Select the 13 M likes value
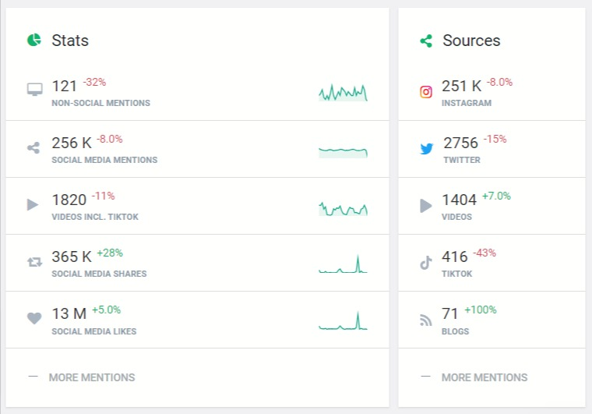This screenshot has width=592, height=414. (x=69, y=314)
